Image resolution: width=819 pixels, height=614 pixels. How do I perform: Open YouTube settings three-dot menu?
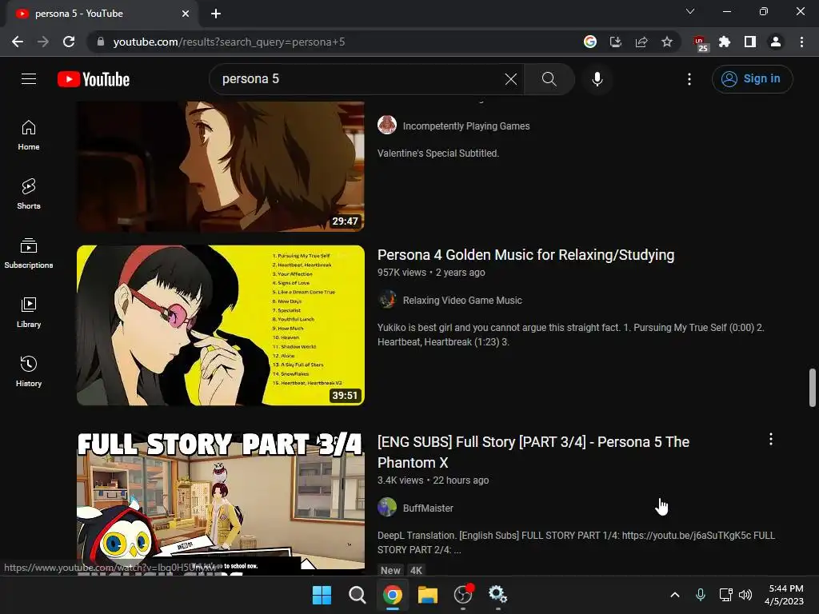click(689, 79)
